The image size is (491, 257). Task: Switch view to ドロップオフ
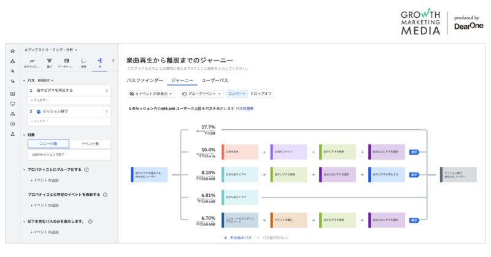(262, 94)
